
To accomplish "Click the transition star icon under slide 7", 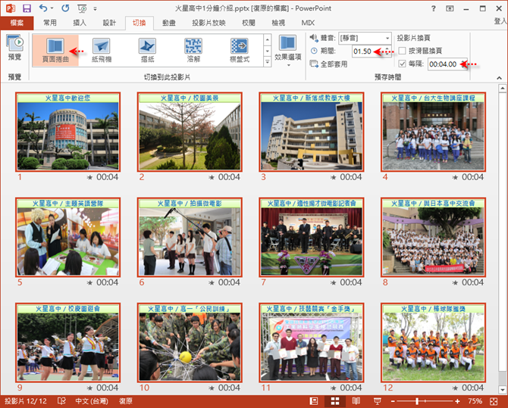I will [334, 283].
